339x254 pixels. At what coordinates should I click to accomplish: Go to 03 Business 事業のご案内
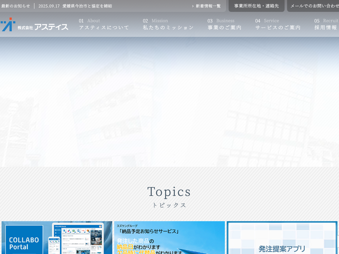pos(225,24)
